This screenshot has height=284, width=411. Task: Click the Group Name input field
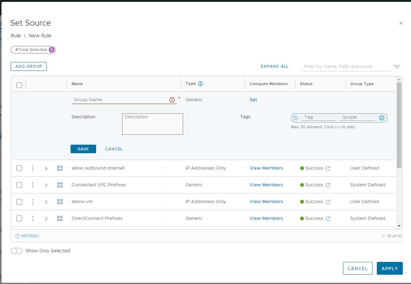click(x=120, y=100)
